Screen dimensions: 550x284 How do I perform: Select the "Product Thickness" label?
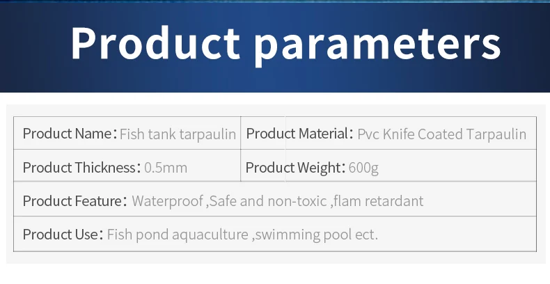(77, 168)
